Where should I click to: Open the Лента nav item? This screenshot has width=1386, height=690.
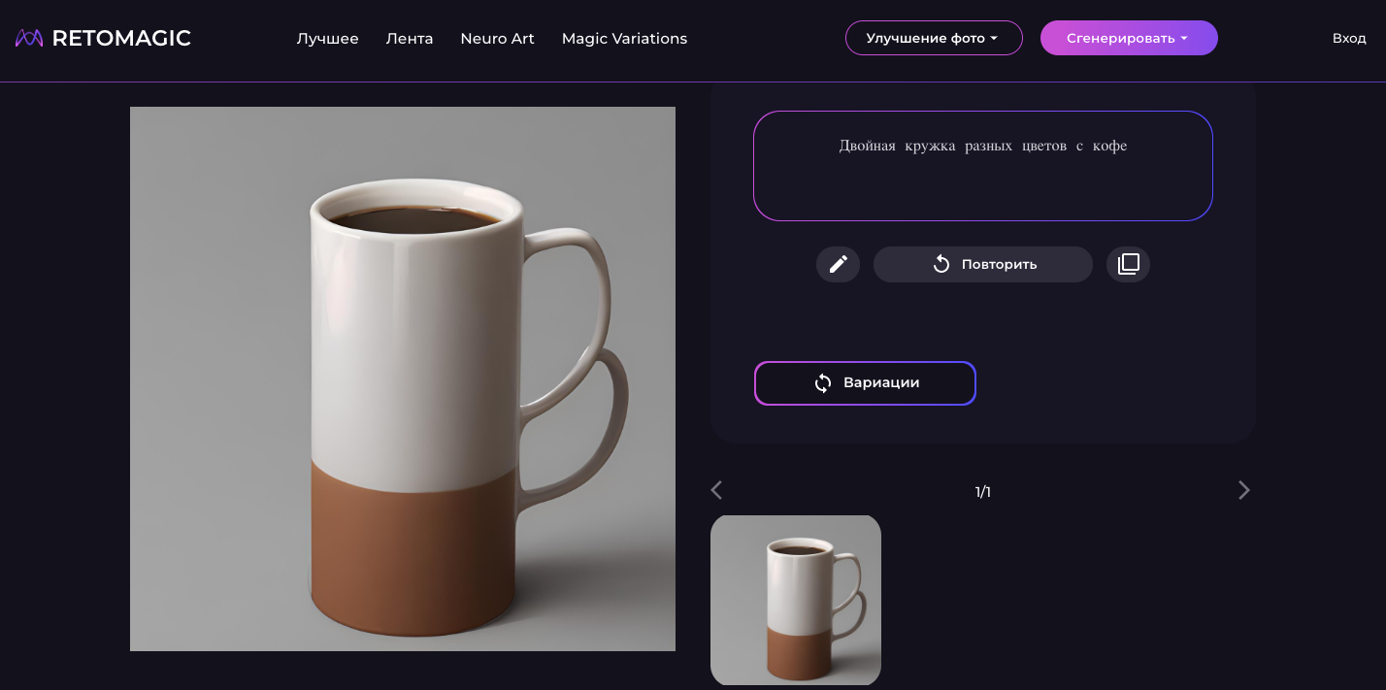coord(410,39)
